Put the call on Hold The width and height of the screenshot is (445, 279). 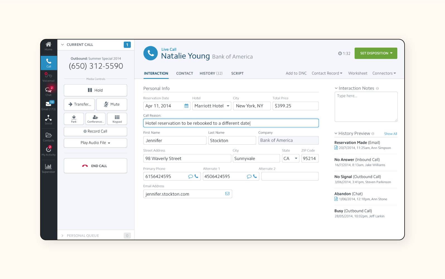pyautogui.click(x=95, y=90)
